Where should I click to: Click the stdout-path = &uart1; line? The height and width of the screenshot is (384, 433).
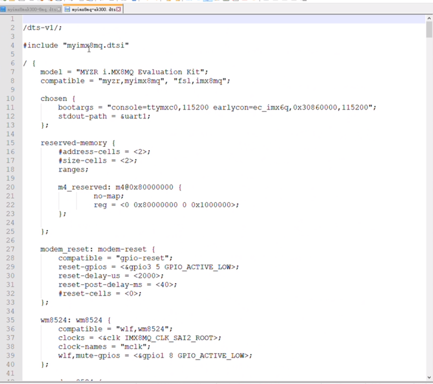[x=104, y=116]
